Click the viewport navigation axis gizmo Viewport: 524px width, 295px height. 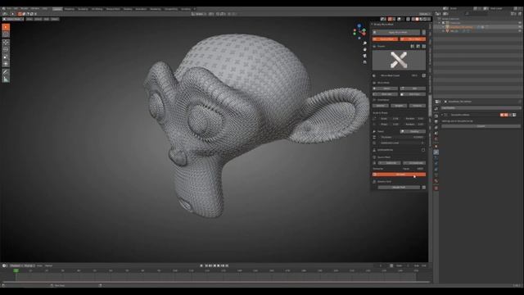360,31
